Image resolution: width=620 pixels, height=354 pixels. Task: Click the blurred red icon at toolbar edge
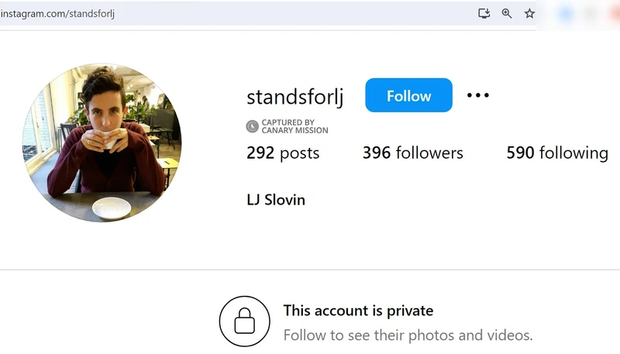click(615, 13)
